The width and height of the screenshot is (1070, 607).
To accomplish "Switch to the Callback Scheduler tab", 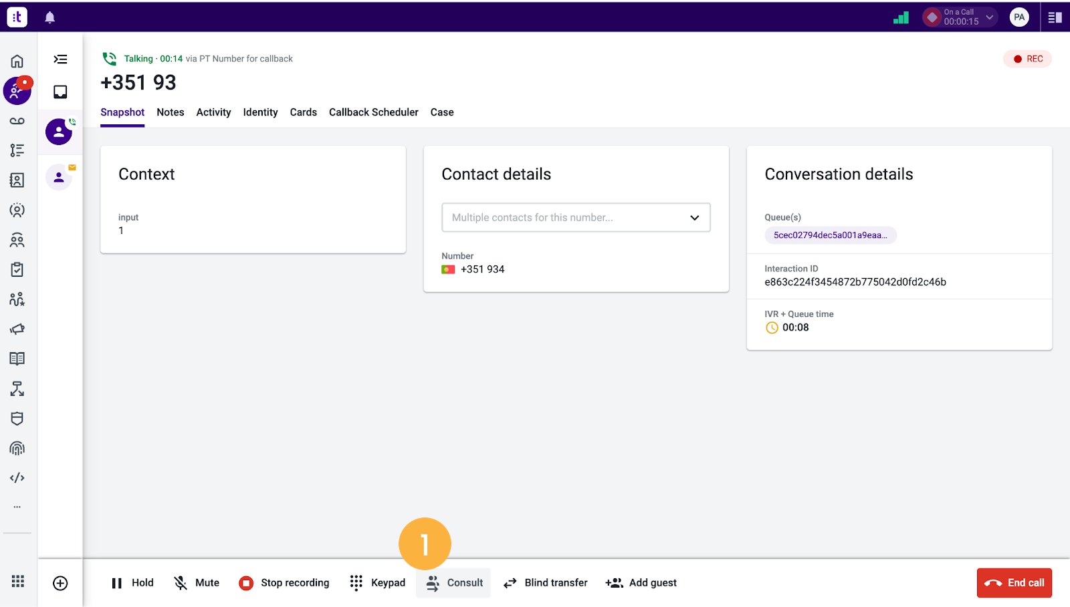I will click(x=374, y=112).
